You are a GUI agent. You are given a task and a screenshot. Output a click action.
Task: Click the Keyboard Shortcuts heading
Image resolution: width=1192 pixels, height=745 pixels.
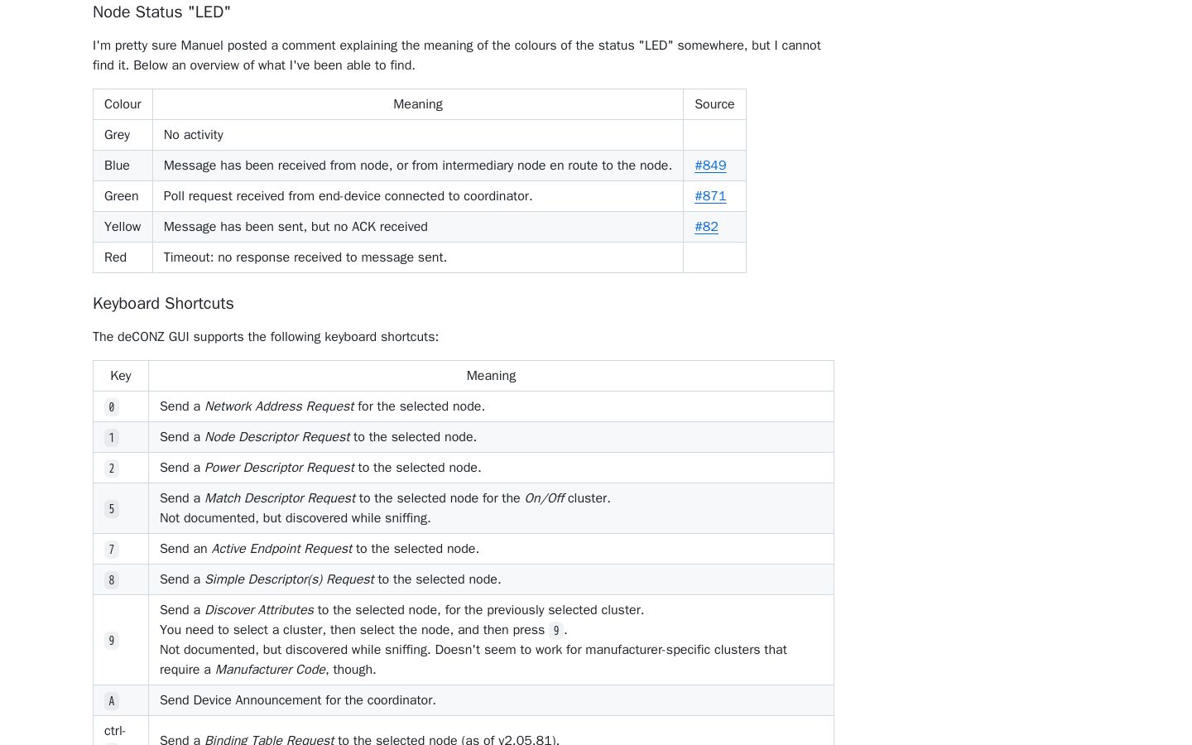[163, 304]
